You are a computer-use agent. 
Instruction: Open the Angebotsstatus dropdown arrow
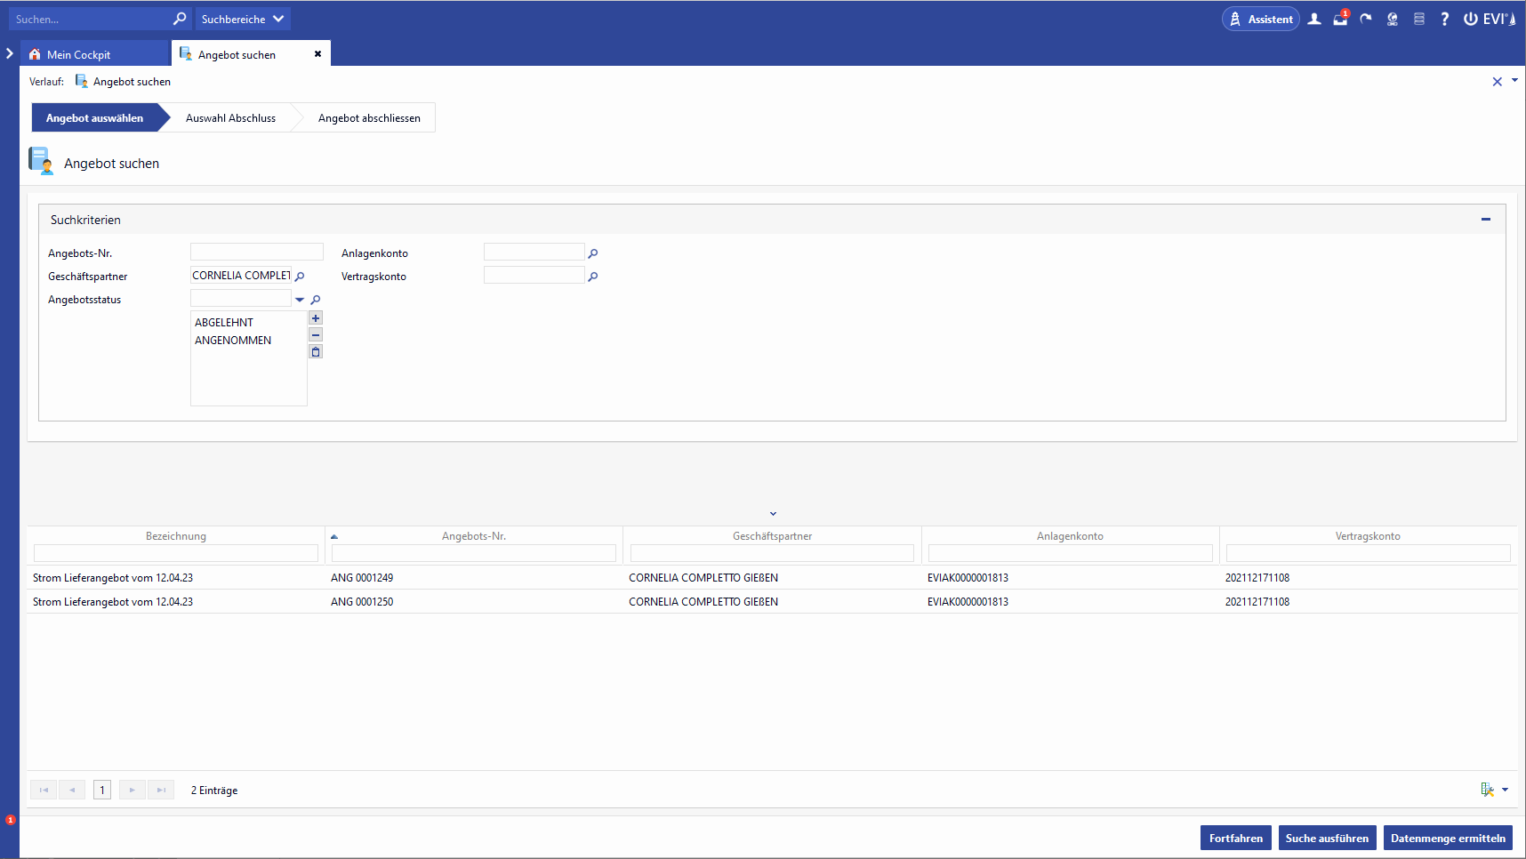pyautogui.click(x=300, y=300)
